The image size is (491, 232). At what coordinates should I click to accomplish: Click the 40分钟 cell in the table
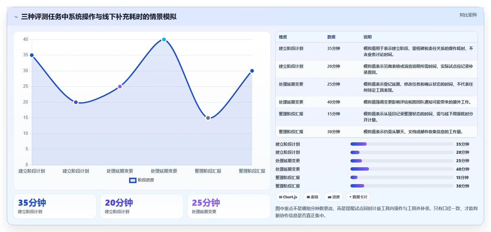coord(334,102)
